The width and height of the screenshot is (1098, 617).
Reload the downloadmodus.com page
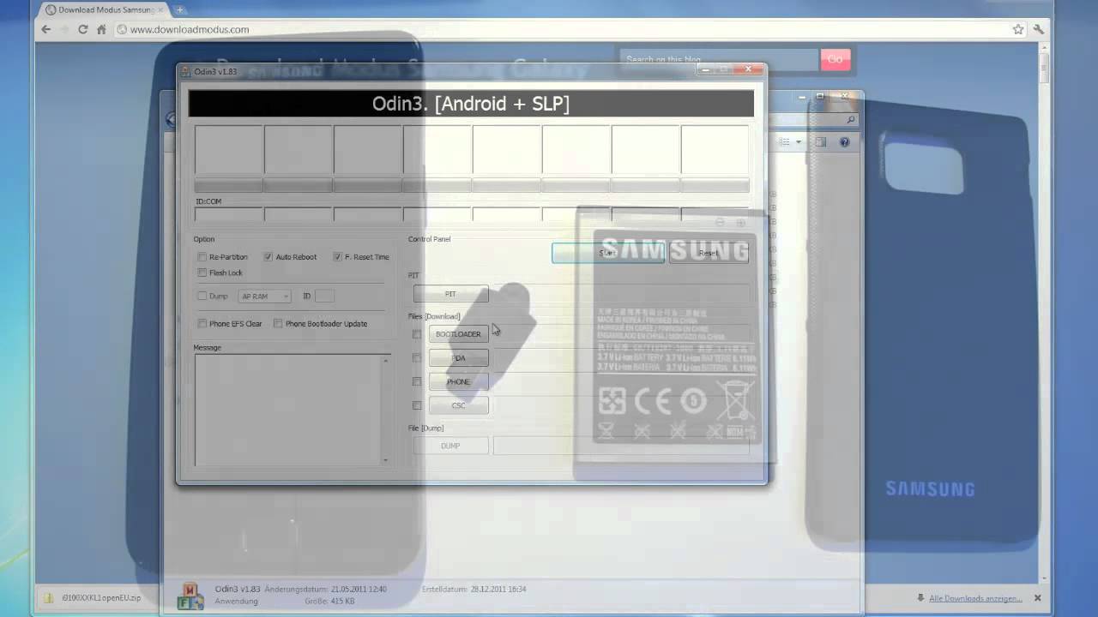[x=83, y=29]
